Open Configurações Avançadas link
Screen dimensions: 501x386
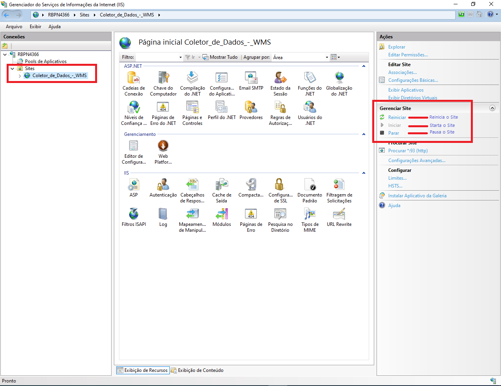pos(417,161)
